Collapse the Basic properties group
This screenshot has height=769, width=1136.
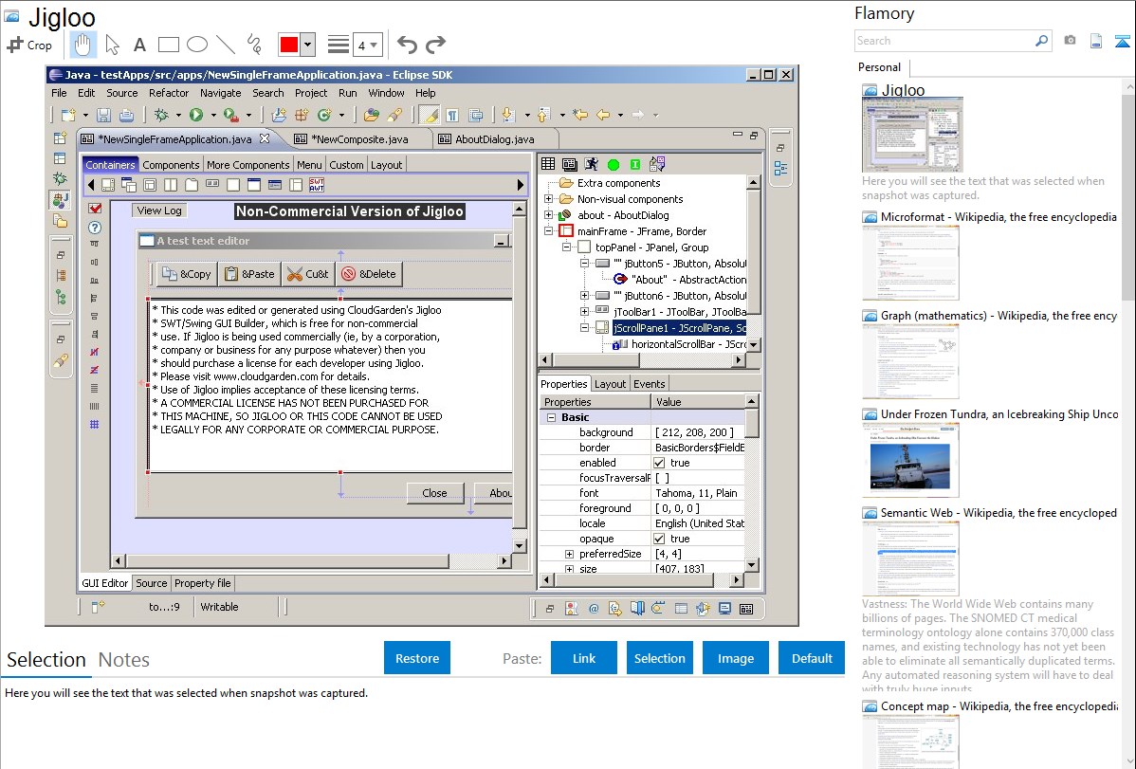(551, 417)
